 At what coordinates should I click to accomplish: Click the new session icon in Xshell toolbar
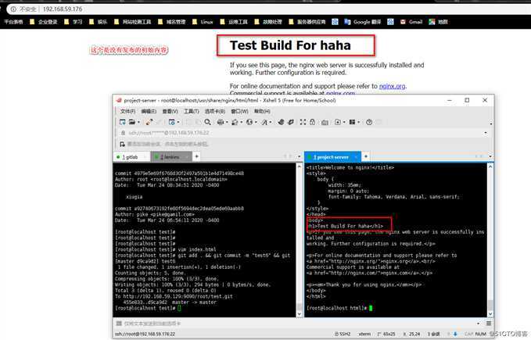tap(122, 122)
